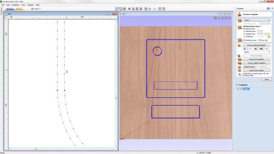Open the Edit menu
The image size is (274, 154).
pos(8,5)
